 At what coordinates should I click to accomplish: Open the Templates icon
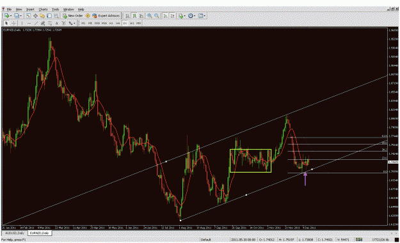click(x=200, y=16)
